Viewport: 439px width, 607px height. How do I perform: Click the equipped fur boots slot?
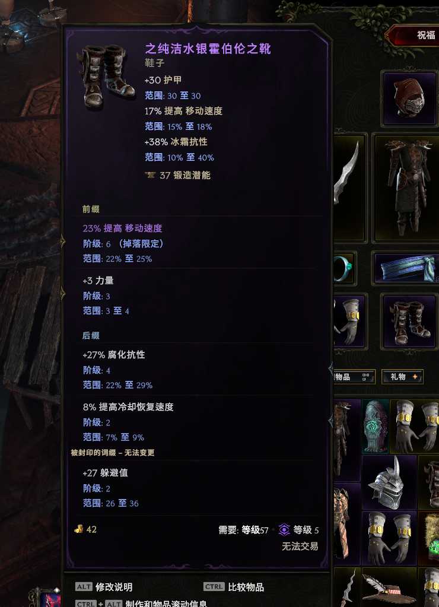[x=409, y=322]
